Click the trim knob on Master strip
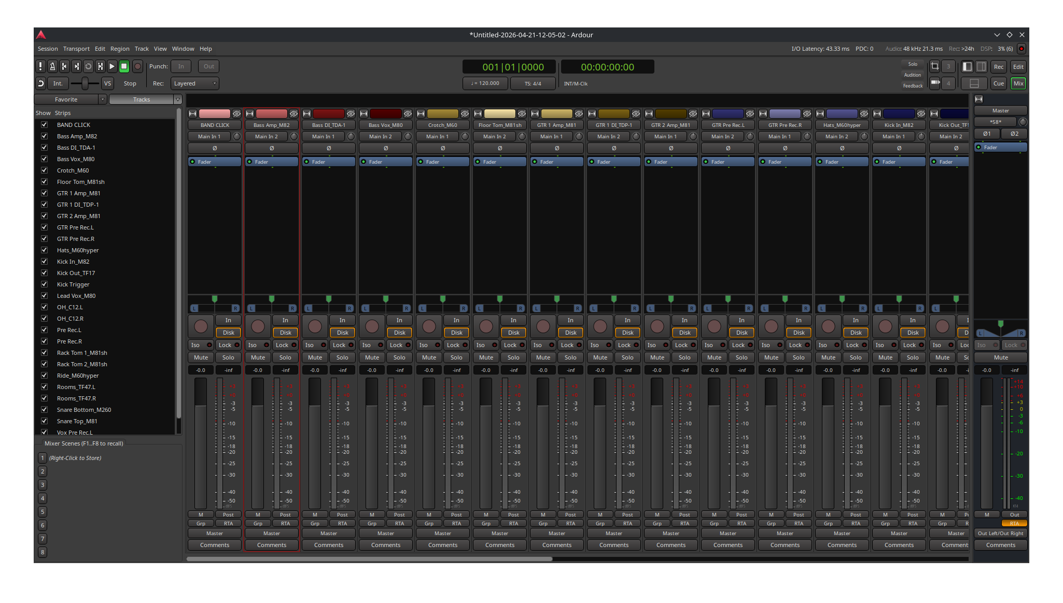Screen dimensions: 1063x603 [x=1023, y=122]
